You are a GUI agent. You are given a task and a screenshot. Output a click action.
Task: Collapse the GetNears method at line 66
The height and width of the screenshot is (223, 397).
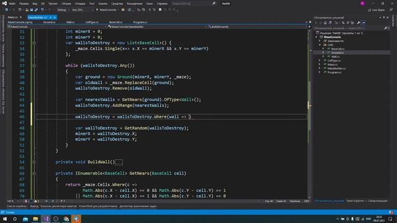click(x=34, y=173)
